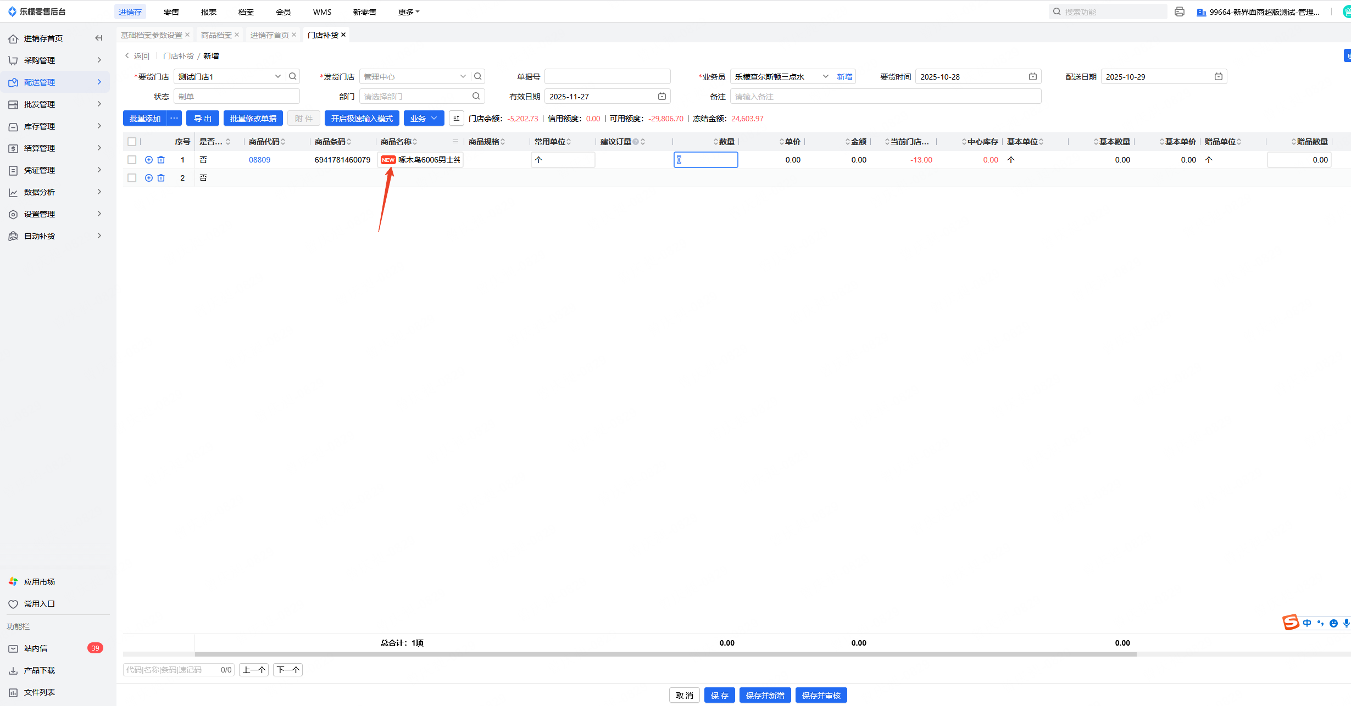Image resolution: width=1351 pixels, height=706 pixels.
Task: Click the printer icon in top bar
Action: click(1179, 12)
